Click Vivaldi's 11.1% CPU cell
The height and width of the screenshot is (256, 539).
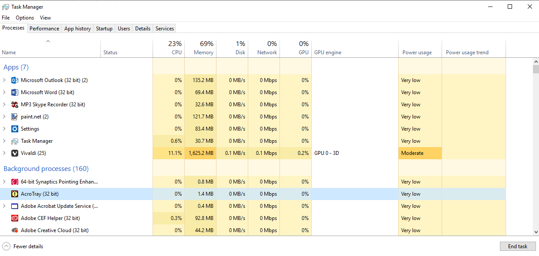point(169,153)
